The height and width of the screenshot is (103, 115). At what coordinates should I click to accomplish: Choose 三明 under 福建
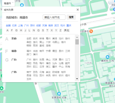68,51
